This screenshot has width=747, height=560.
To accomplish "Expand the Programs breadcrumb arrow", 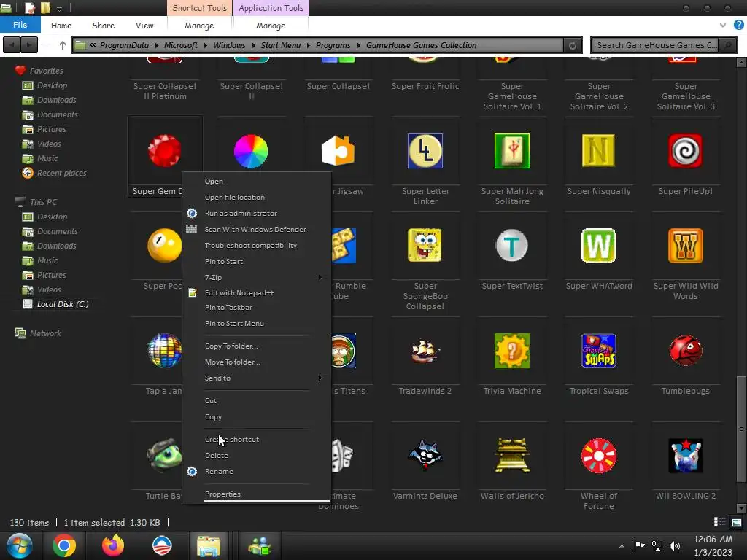I will click(358, 45).
